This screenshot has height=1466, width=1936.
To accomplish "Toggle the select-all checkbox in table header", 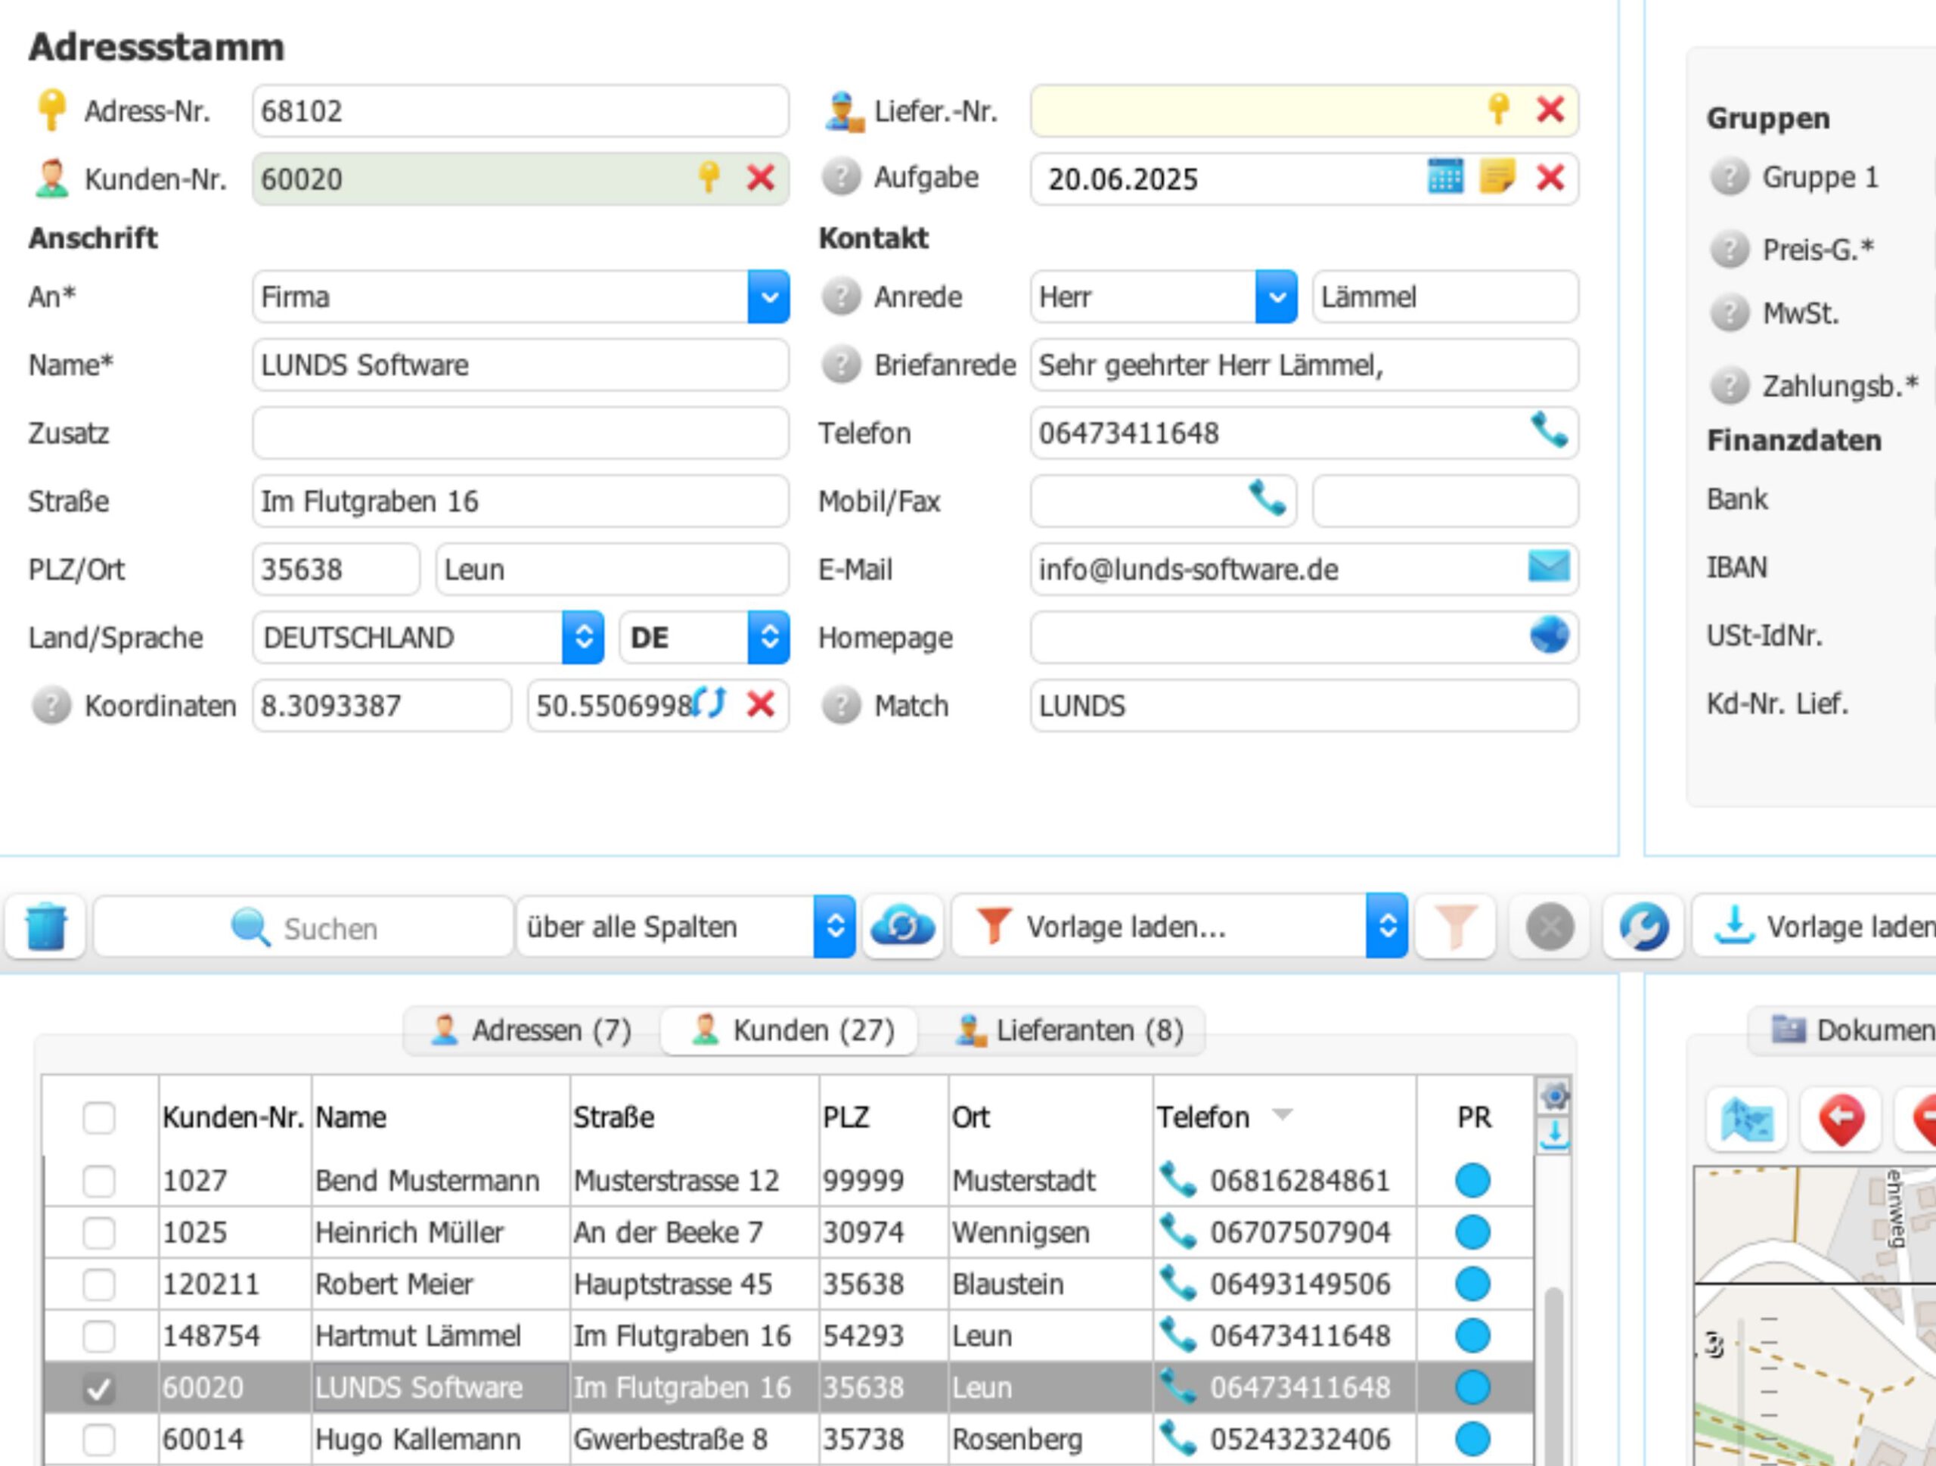I will click(99, 1118).
